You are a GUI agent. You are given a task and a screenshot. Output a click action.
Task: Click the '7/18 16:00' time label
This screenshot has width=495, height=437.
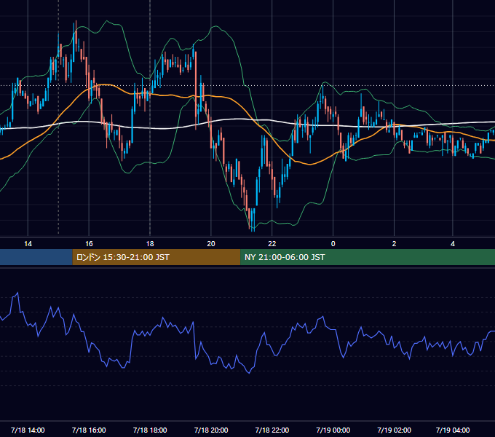click(89, 430)
